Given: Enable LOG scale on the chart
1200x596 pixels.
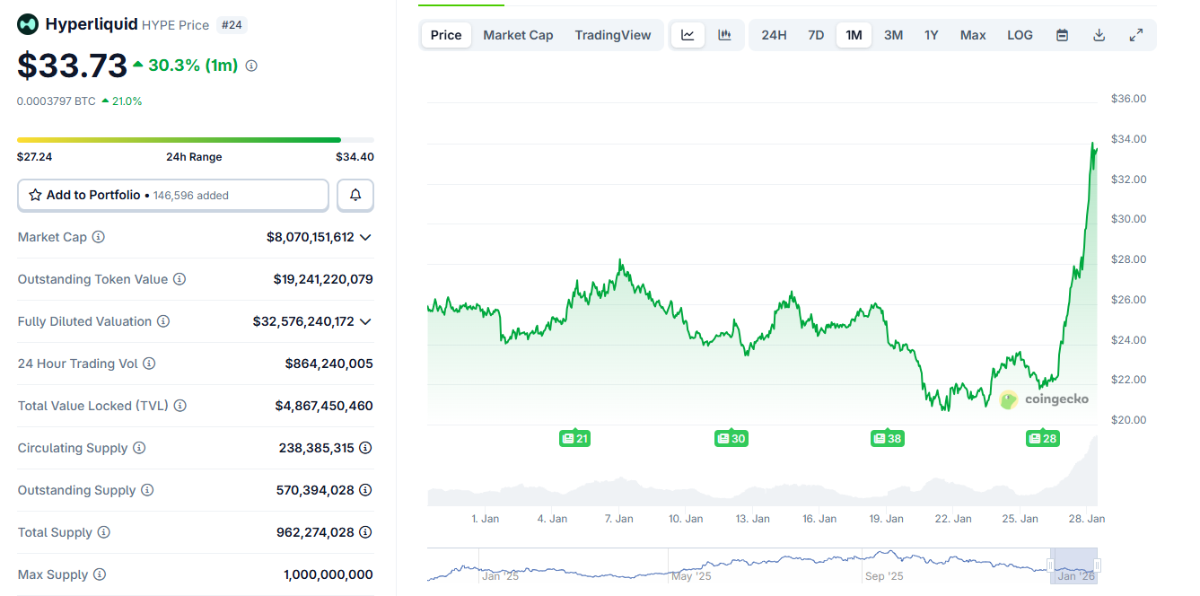Looking at the screenshot, I should pos(1020,34).
